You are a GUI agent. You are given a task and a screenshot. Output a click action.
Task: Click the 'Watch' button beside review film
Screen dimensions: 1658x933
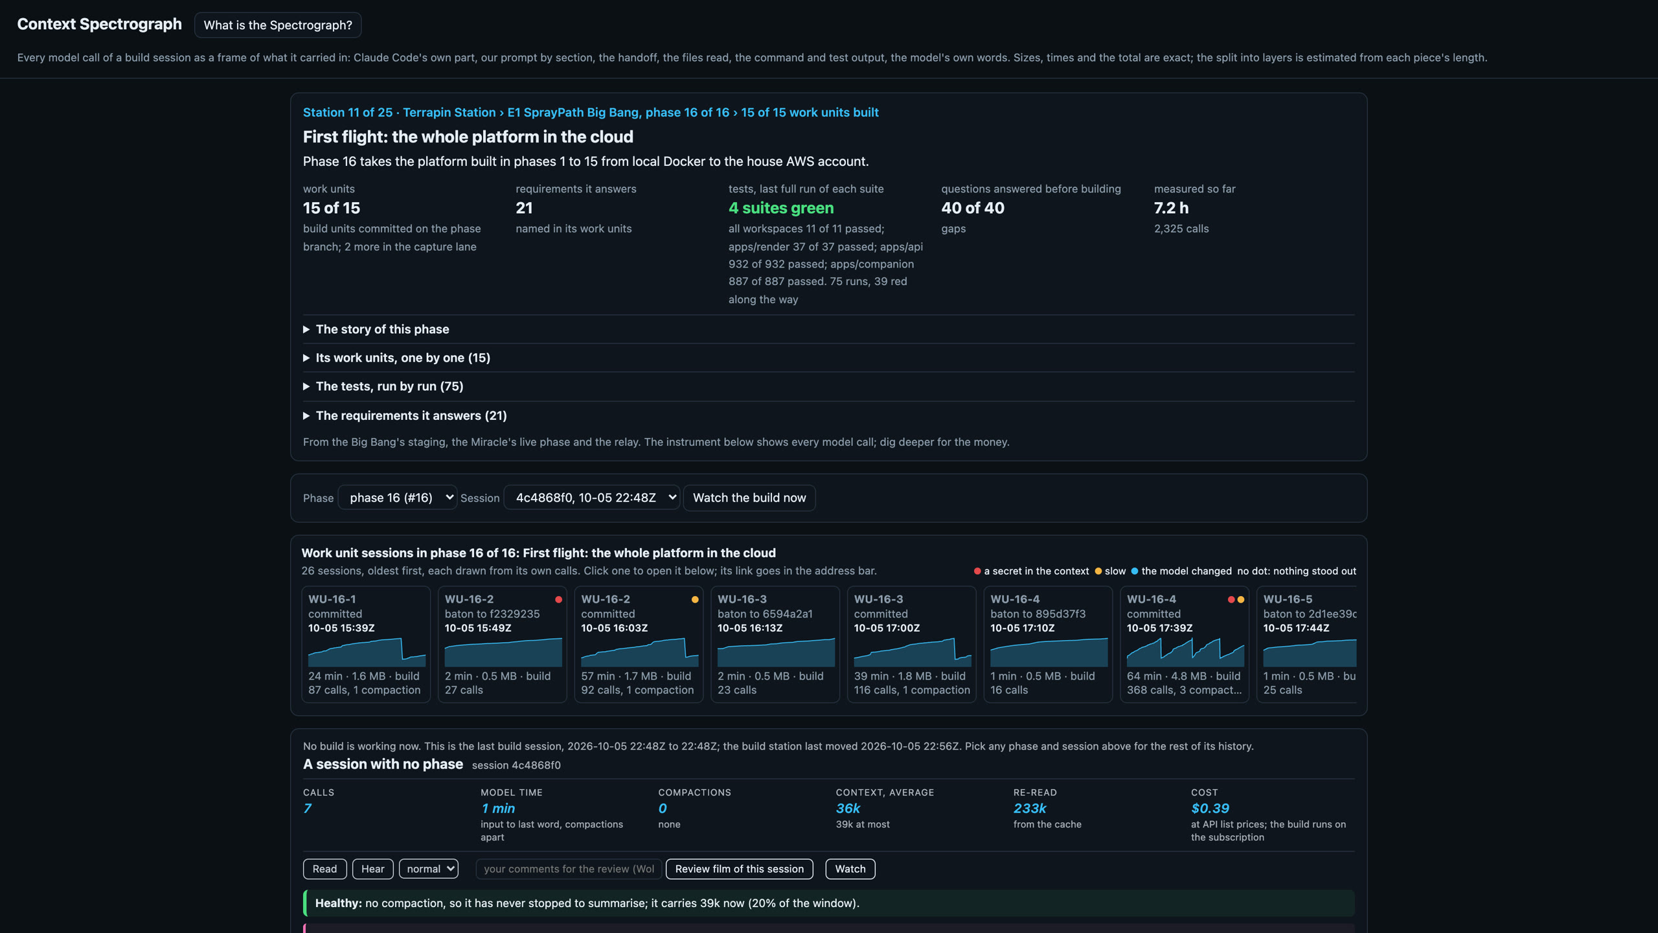click(x=850, y=869)
